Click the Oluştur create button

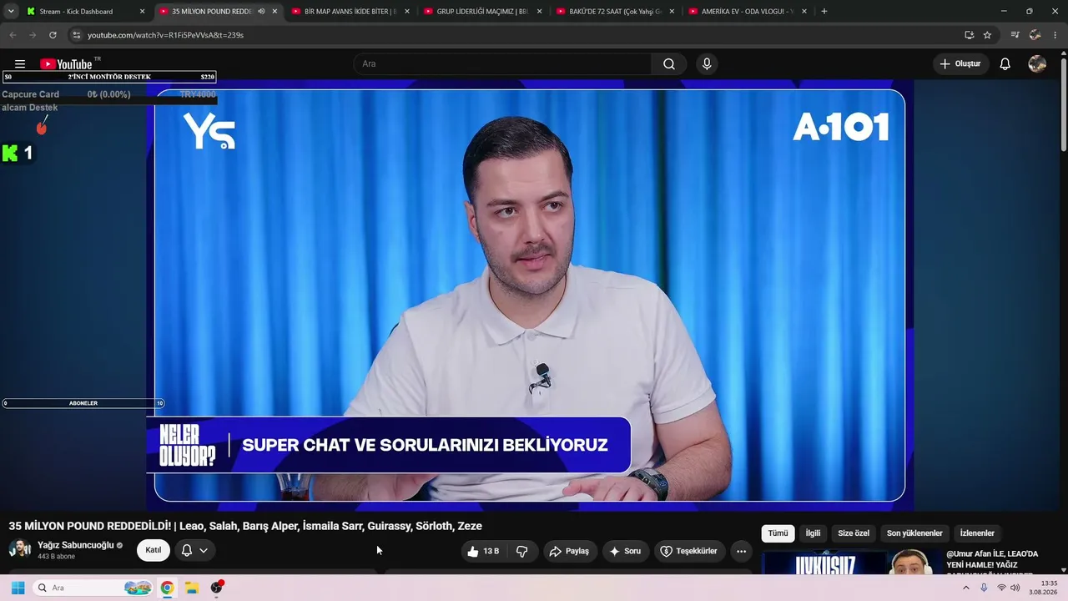(x=960, y=64)
